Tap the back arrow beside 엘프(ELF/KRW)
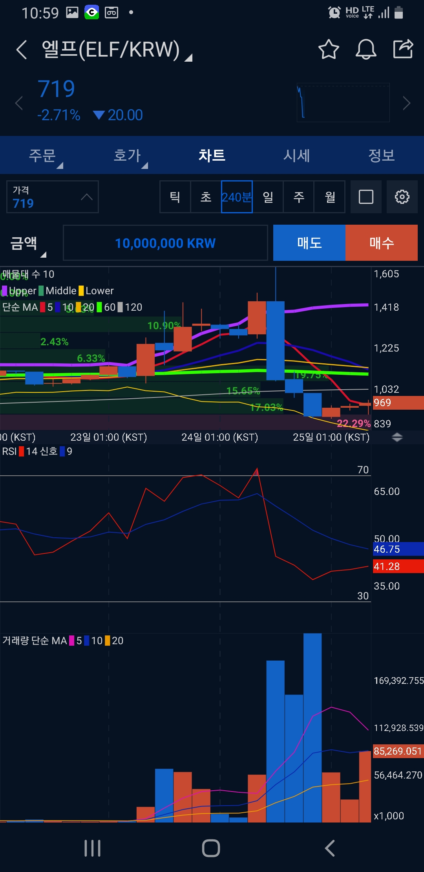Image resolution: width=424 pixels, height=872 pixels. click(x=22, y=50)
